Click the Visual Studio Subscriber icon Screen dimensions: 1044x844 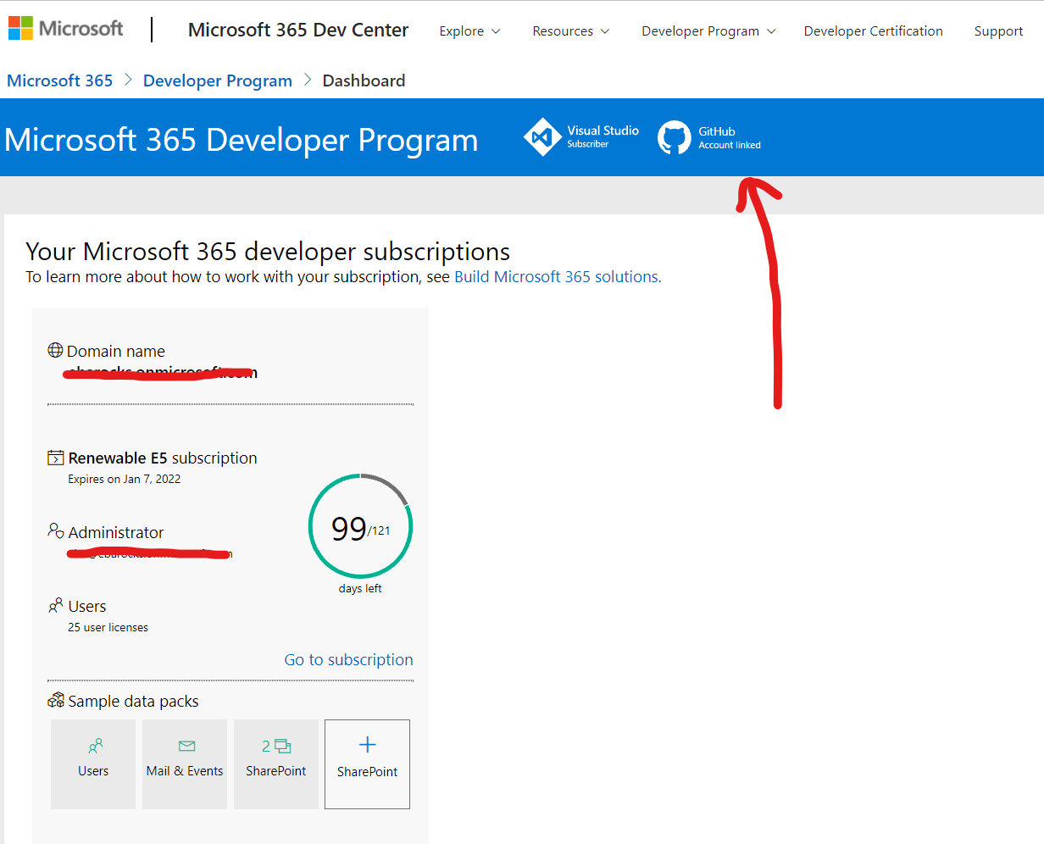[x=542, y=137]
